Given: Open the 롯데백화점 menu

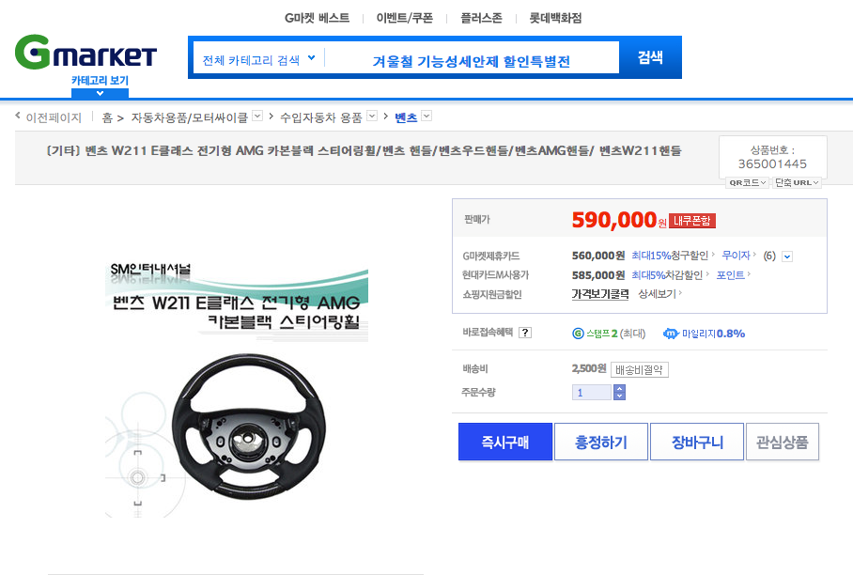Looking at the screenshot, I should pyautogui.click(x=555, y=18).
